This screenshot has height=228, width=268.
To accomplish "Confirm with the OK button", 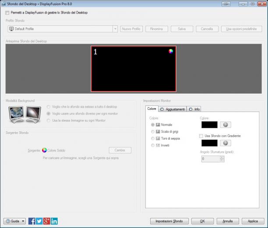I will coord(203,221).
